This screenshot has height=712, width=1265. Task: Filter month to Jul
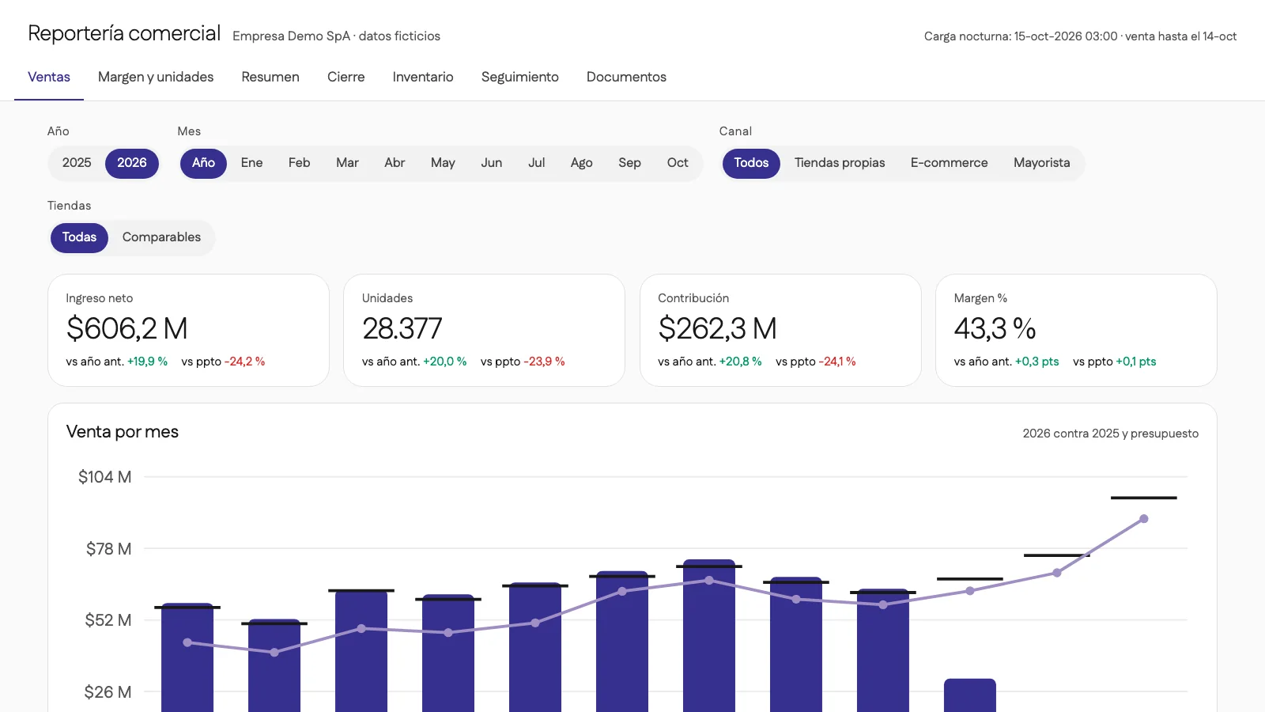pyautogui.click(x=537, y=163)
